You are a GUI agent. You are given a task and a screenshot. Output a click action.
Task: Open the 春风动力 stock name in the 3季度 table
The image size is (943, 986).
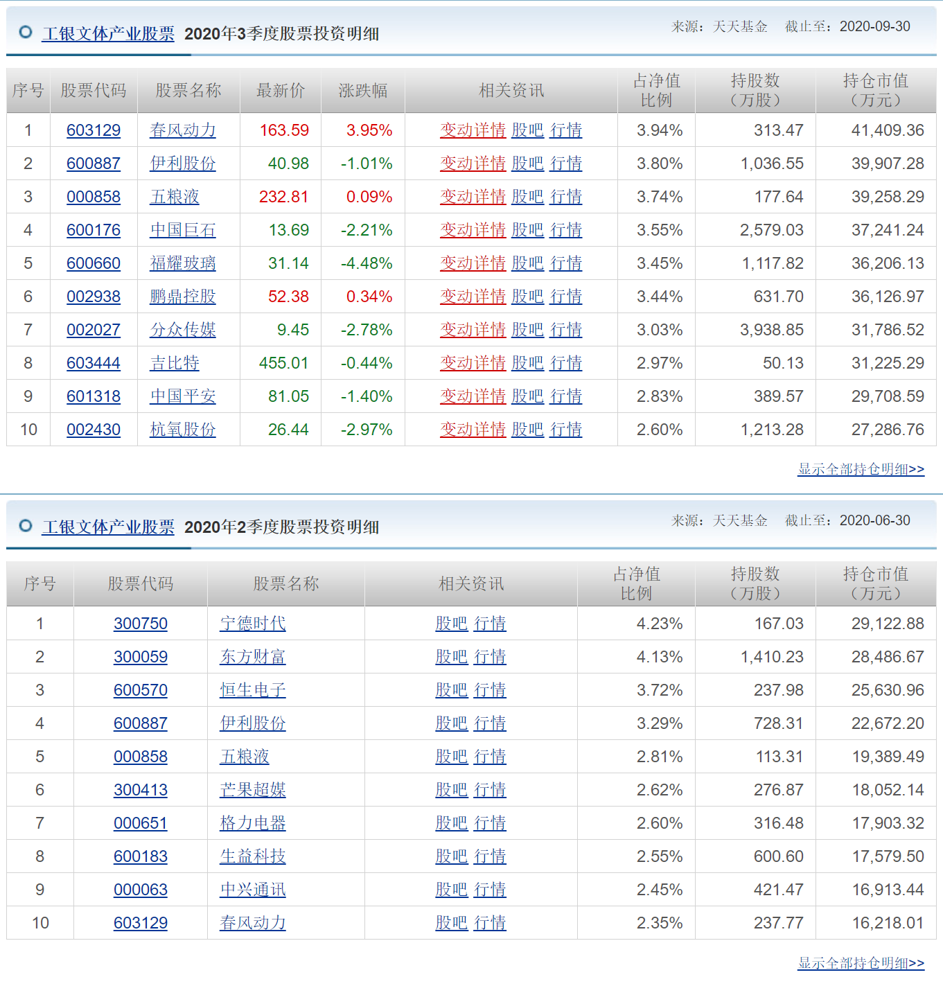click(183, 130)
